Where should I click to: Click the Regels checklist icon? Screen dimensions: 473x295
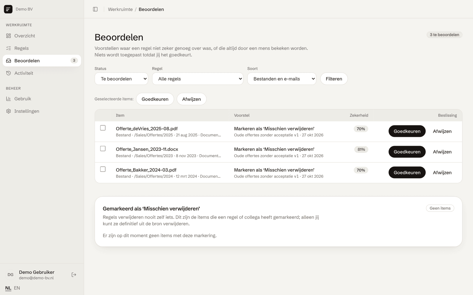[9, 48]
